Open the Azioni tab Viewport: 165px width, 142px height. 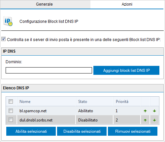coord(127,4)
